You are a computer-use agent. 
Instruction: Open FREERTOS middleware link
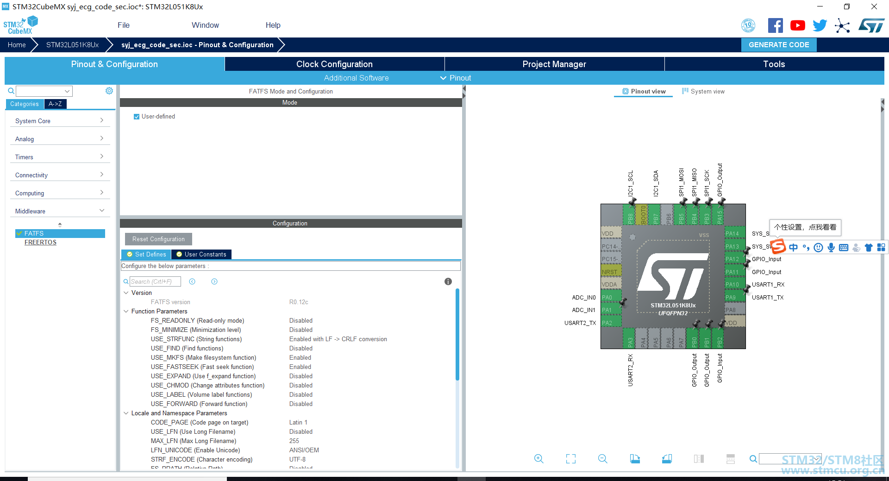click(40, 242)
